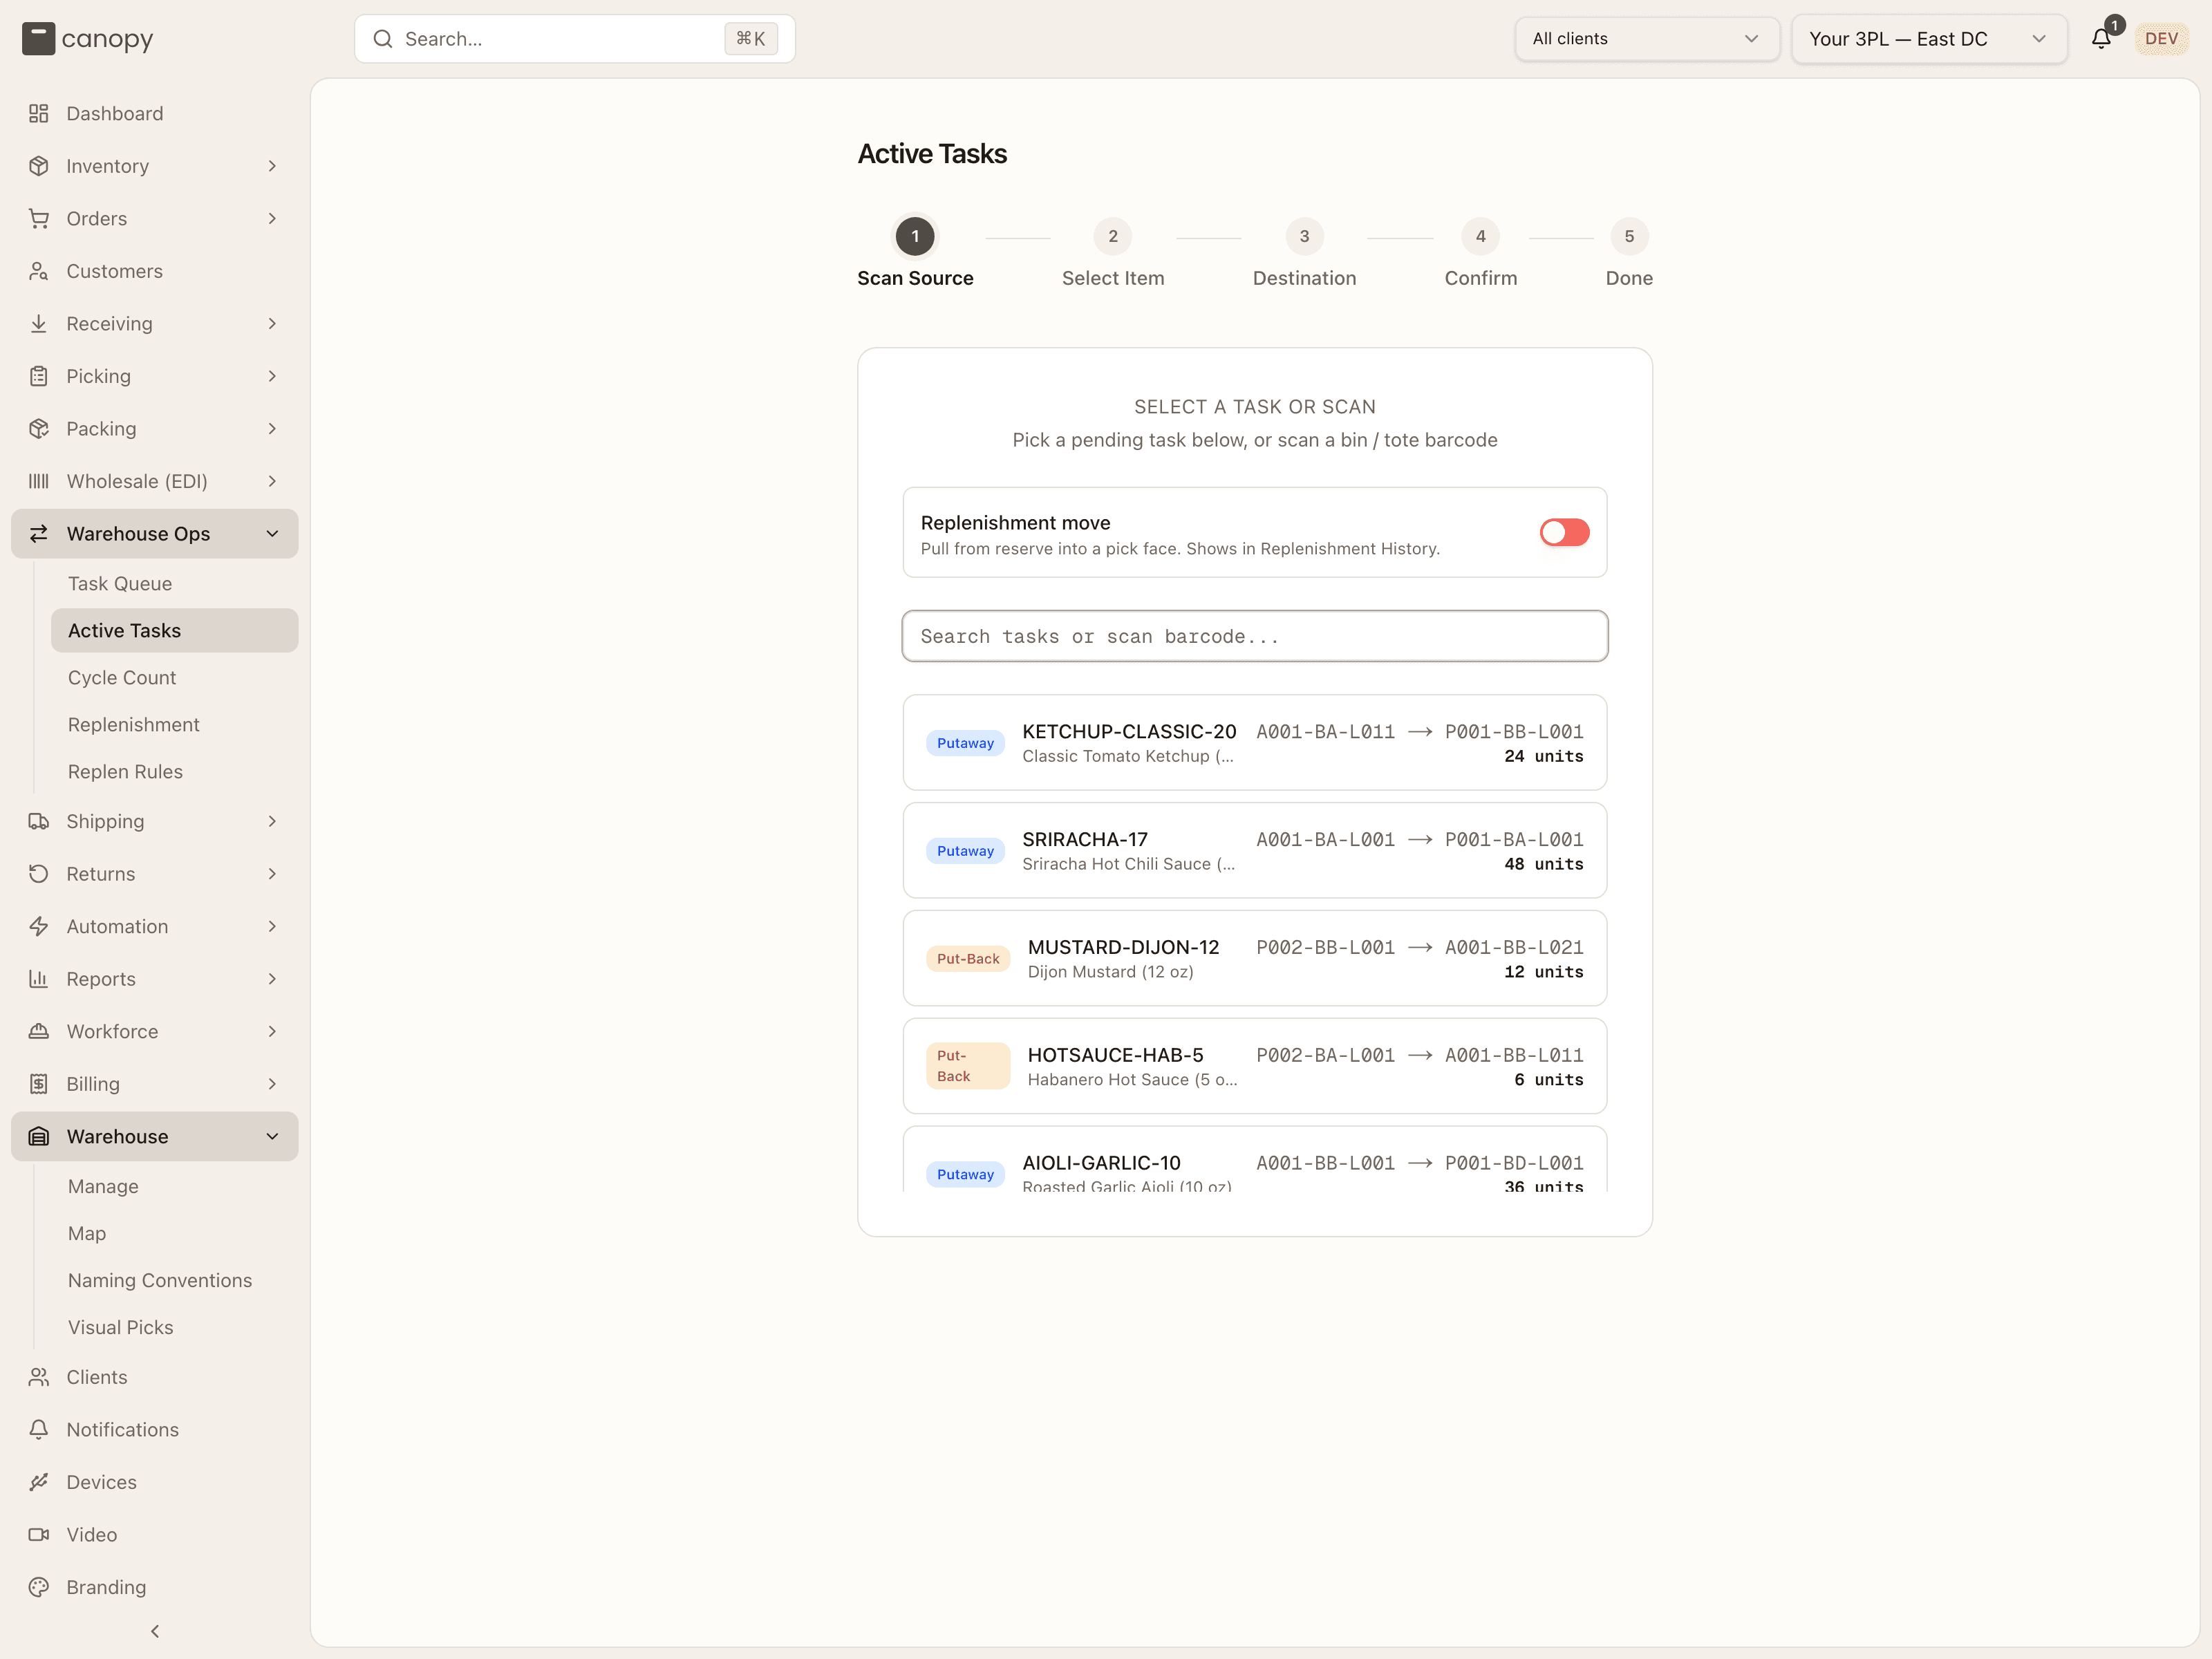
Task: Open the notifications bell icon
Action: (x=2101, y=39)
